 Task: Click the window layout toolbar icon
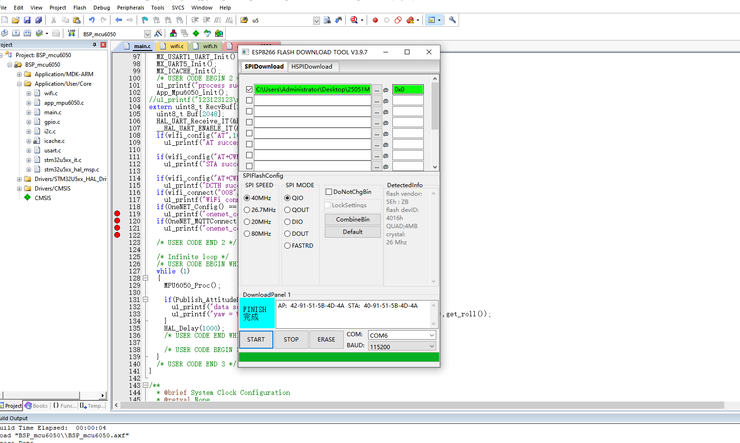click(x=431, y=20)
